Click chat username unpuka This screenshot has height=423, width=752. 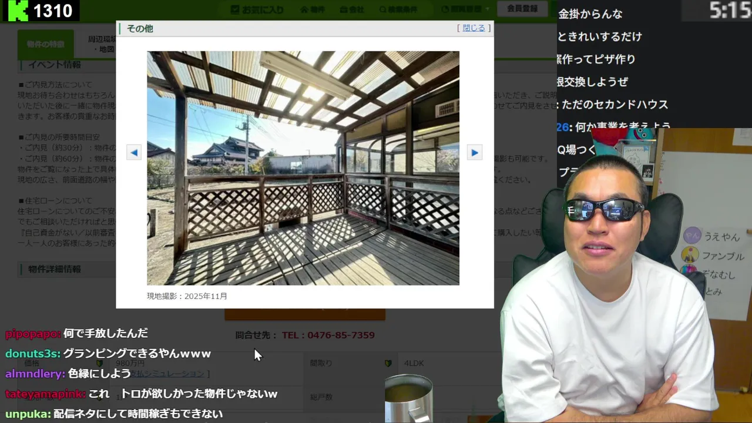(28, 414)
